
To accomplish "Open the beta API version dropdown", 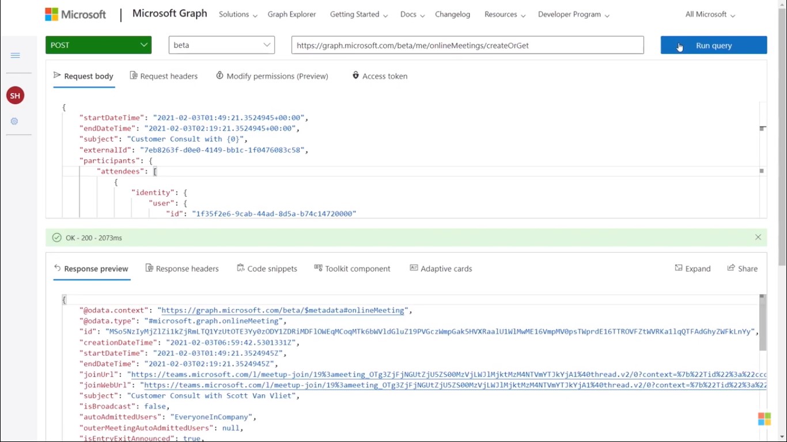I will click(x=222, y=45).
